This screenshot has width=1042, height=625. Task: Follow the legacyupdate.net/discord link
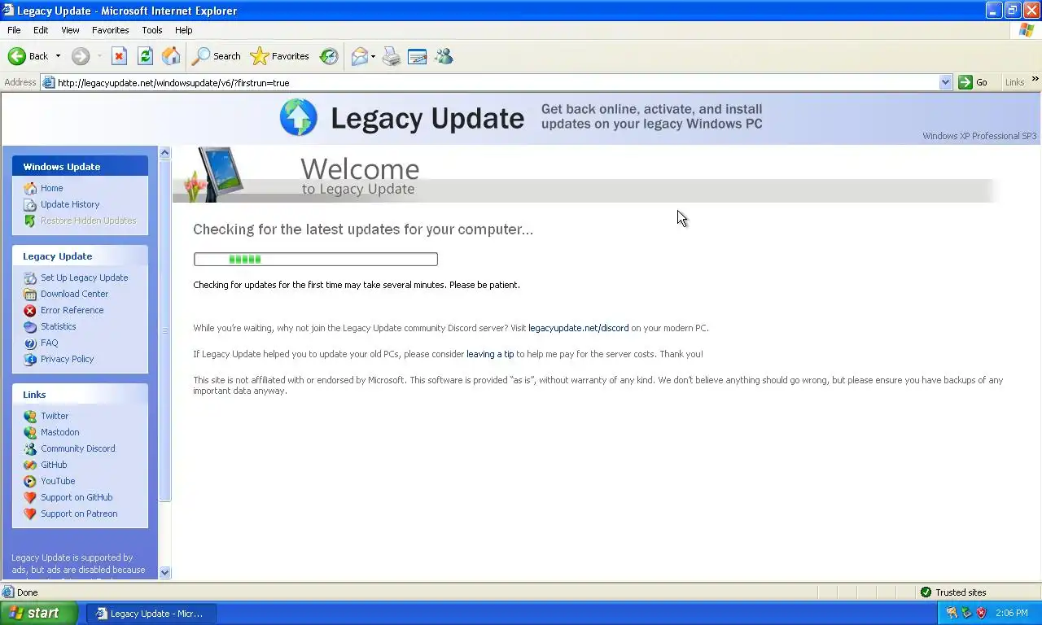[x=579, y=328]
